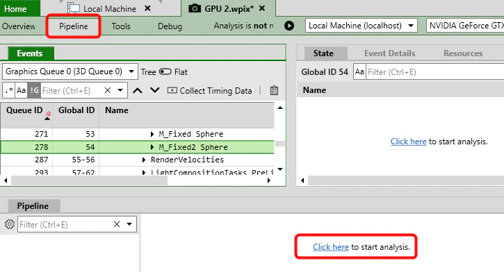This screenshot has height=272, width=504.
Task: Select the lower Pipeline panel tab
Action: 33,206
